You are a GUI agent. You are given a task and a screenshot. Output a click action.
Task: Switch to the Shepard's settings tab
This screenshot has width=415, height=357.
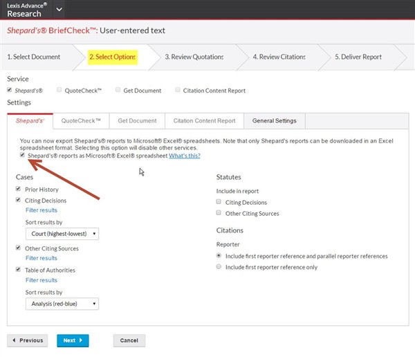30,121
